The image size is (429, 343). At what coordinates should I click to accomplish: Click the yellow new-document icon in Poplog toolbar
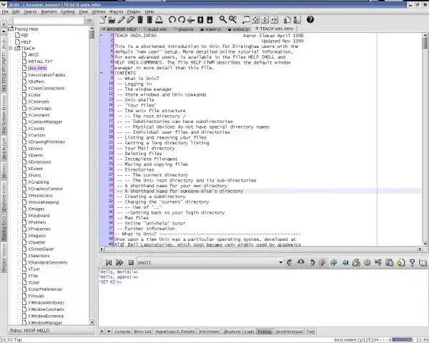[401, 262]
